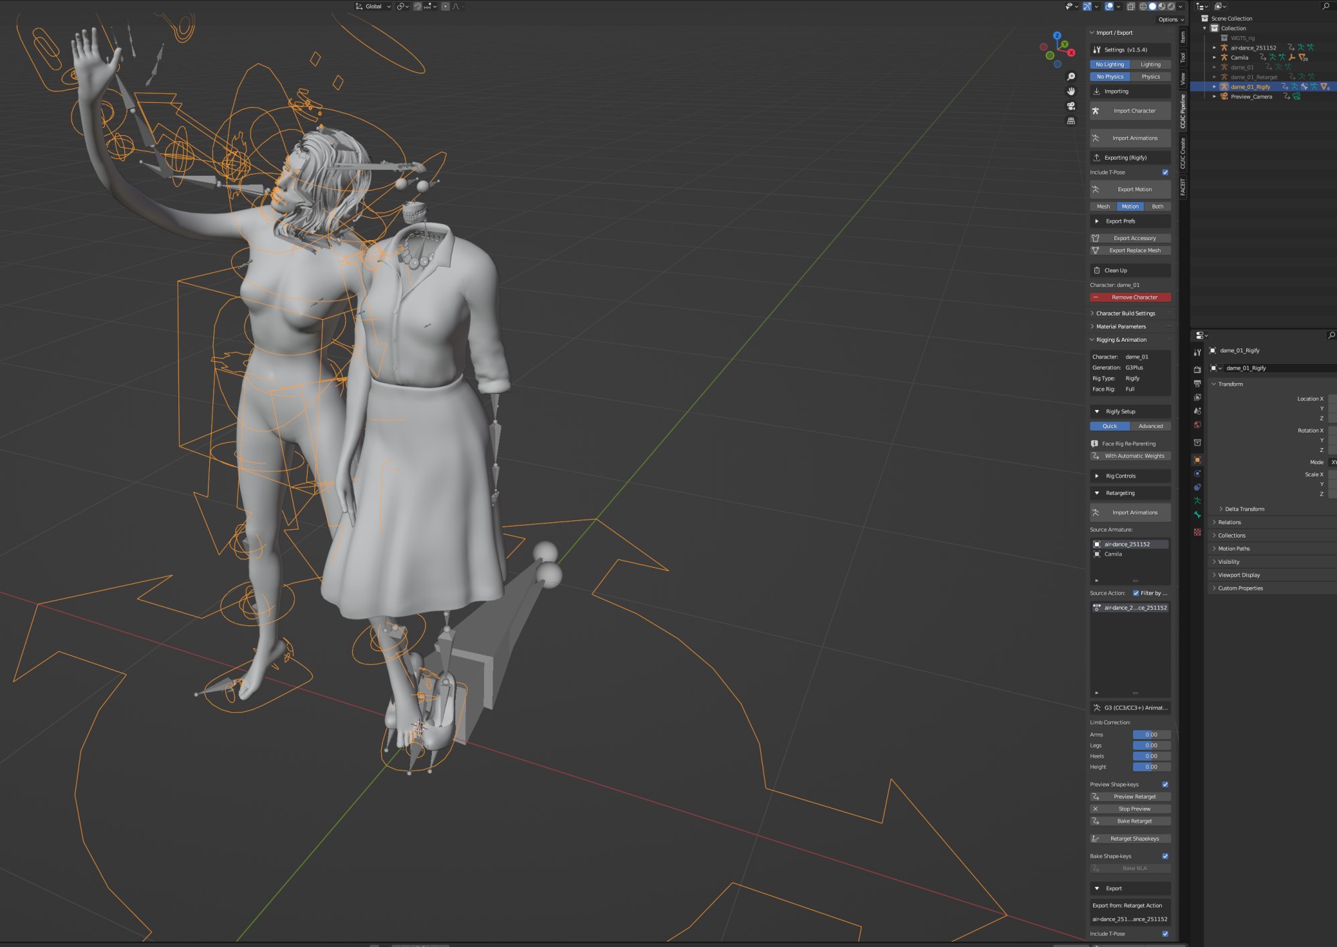Toggle Include T-Pose under Exporting (Rigify)
The width and height of the screenshot is (1337, 947).
(1165, 173)
